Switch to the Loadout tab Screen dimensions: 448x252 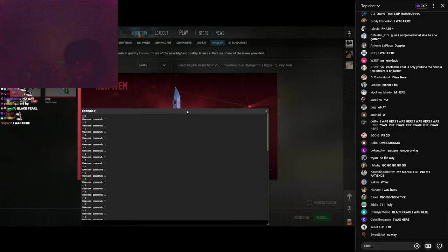tap(161, 33)
